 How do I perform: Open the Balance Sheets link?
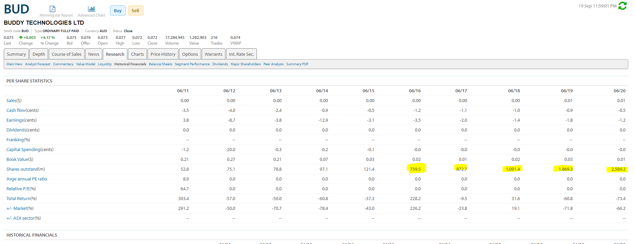coord(160,64)
